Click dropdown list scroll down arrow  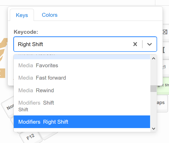tap(153, 129)
